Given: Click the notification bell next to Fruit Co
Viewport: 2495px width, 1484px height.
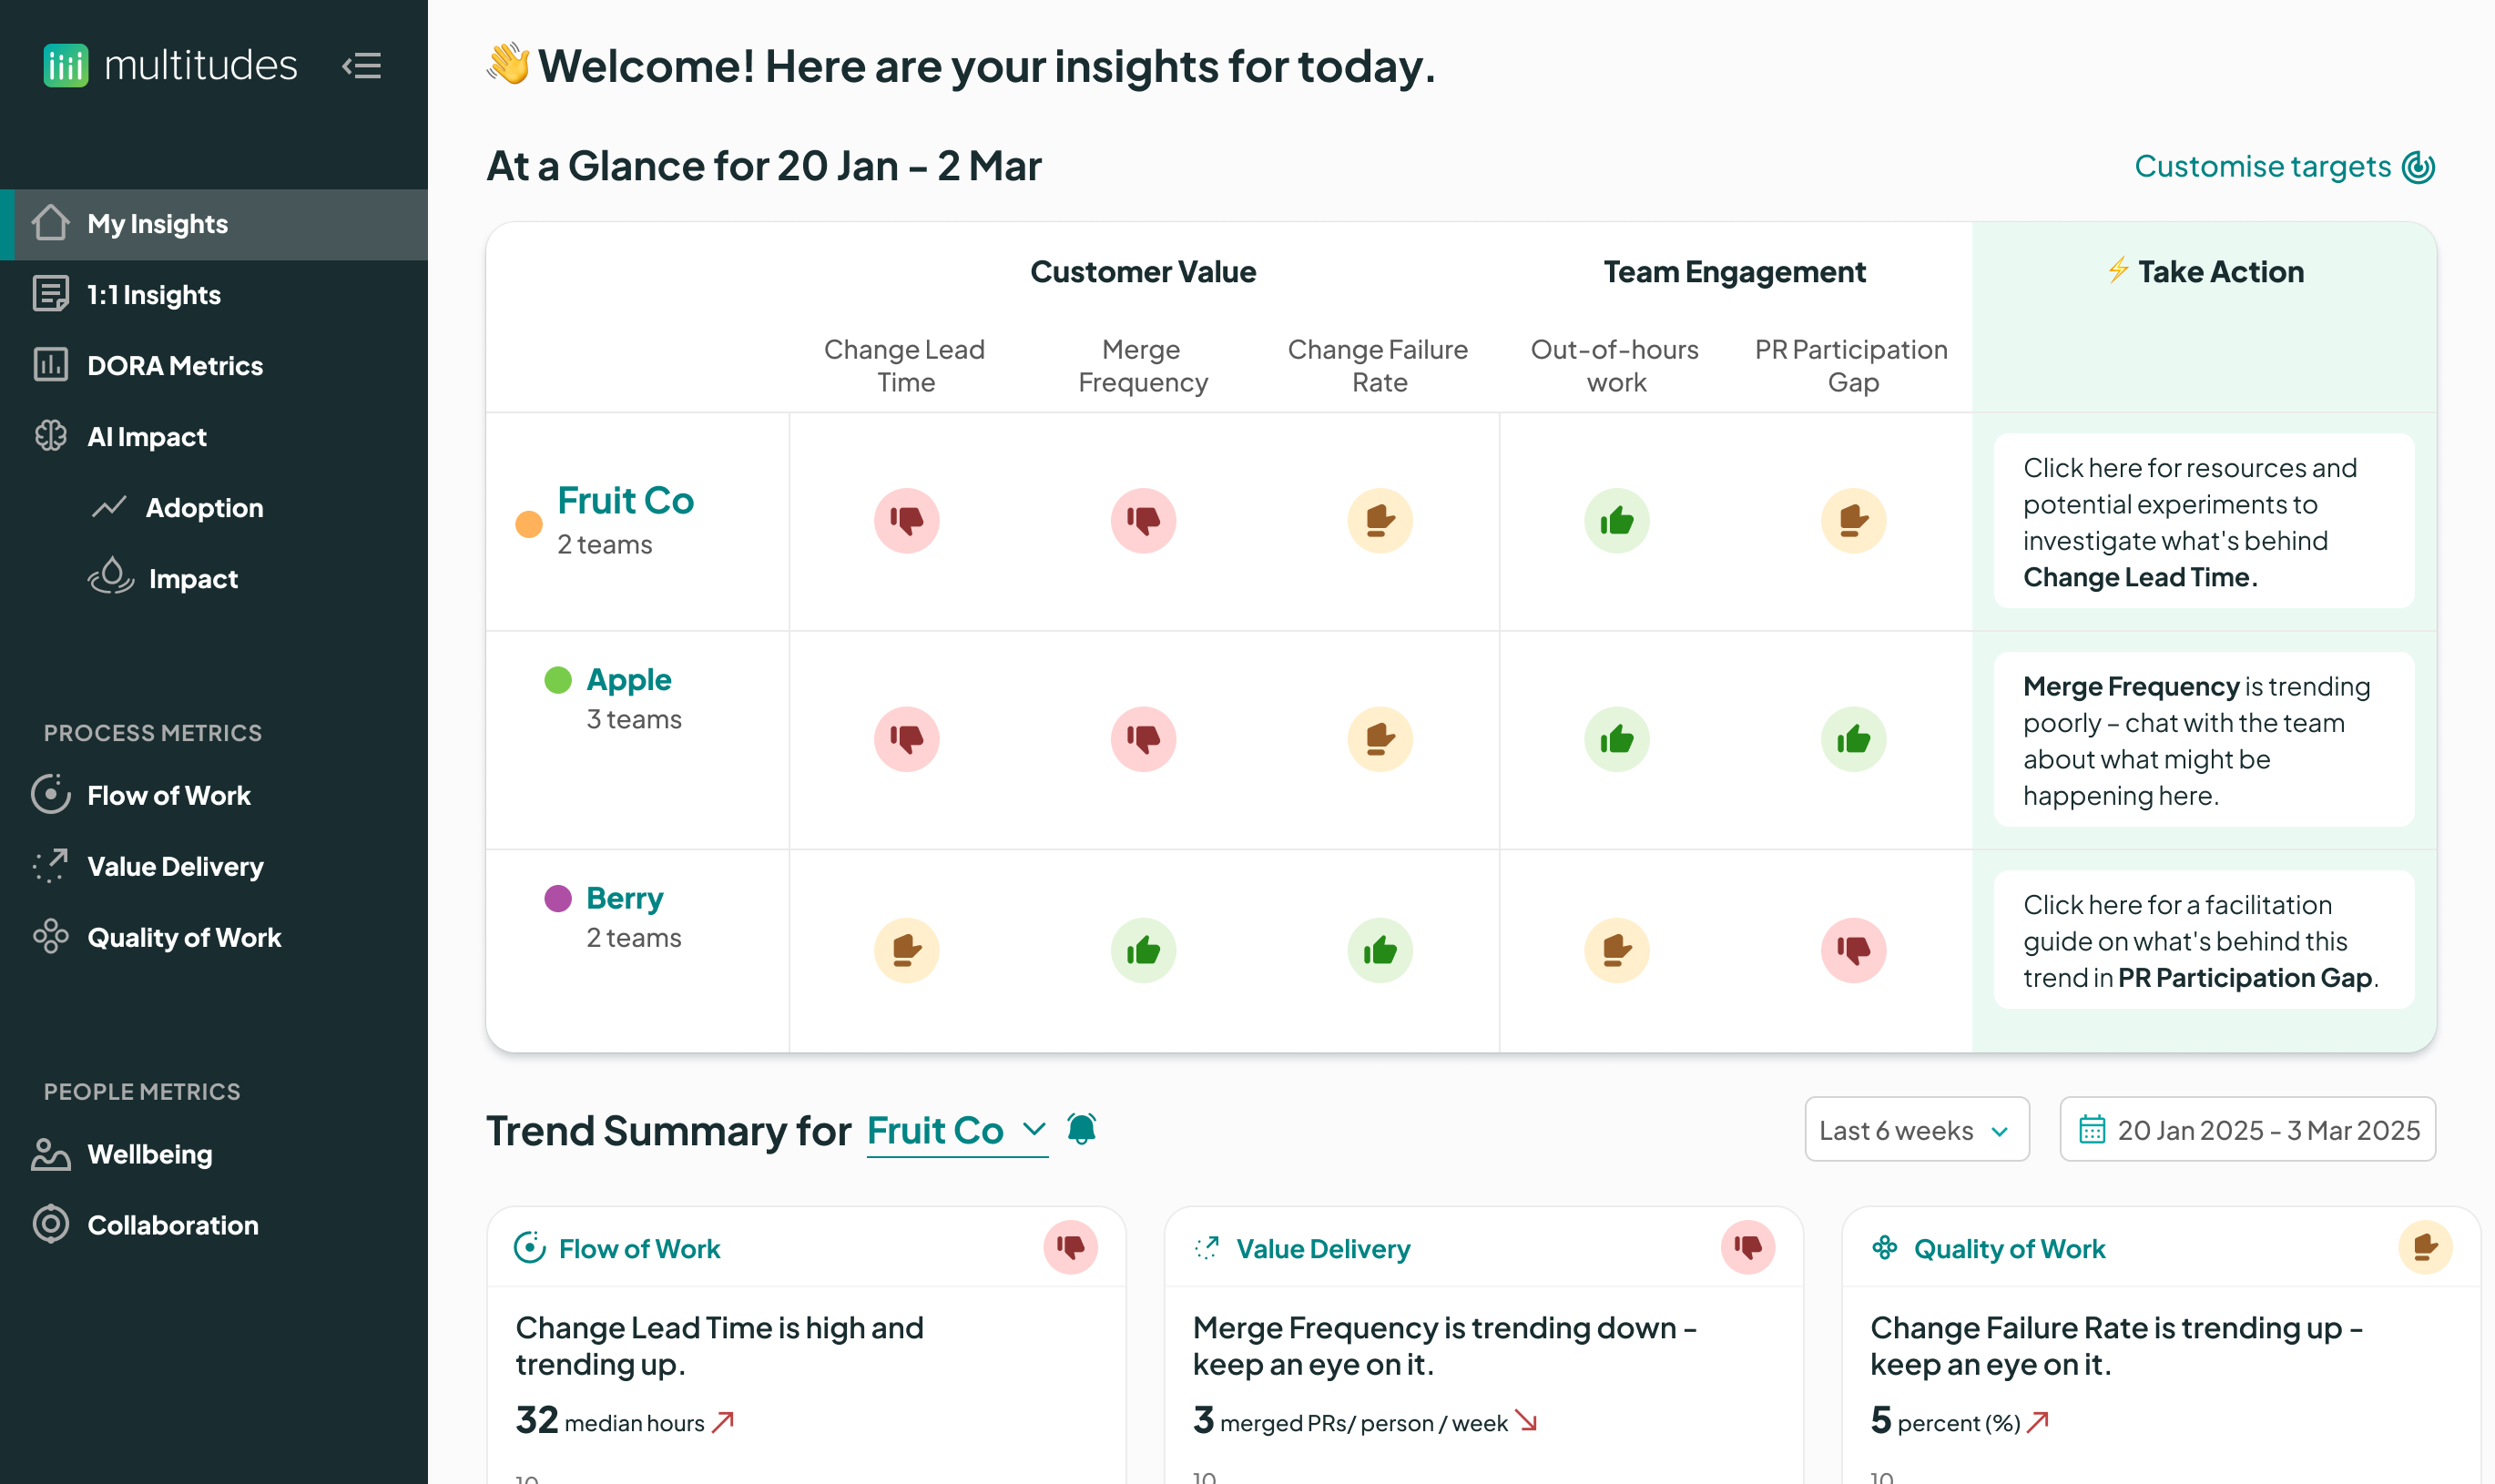Looking at the screenshot, I should 1081,1129.
